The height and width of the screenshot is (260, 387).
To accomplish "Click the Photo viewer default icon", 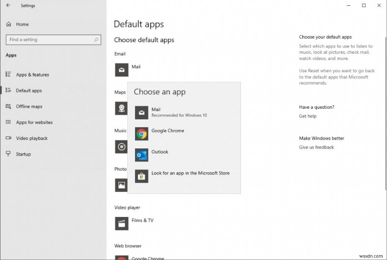I will [121, 185].
